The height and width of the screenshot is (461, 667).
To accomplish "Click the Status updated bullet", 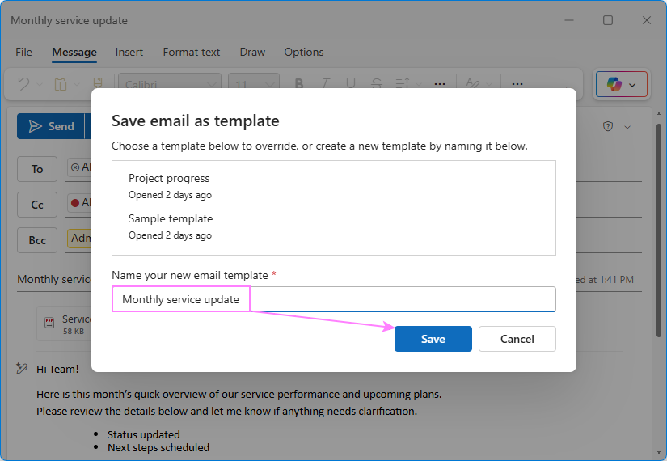I will pos(143,434).
